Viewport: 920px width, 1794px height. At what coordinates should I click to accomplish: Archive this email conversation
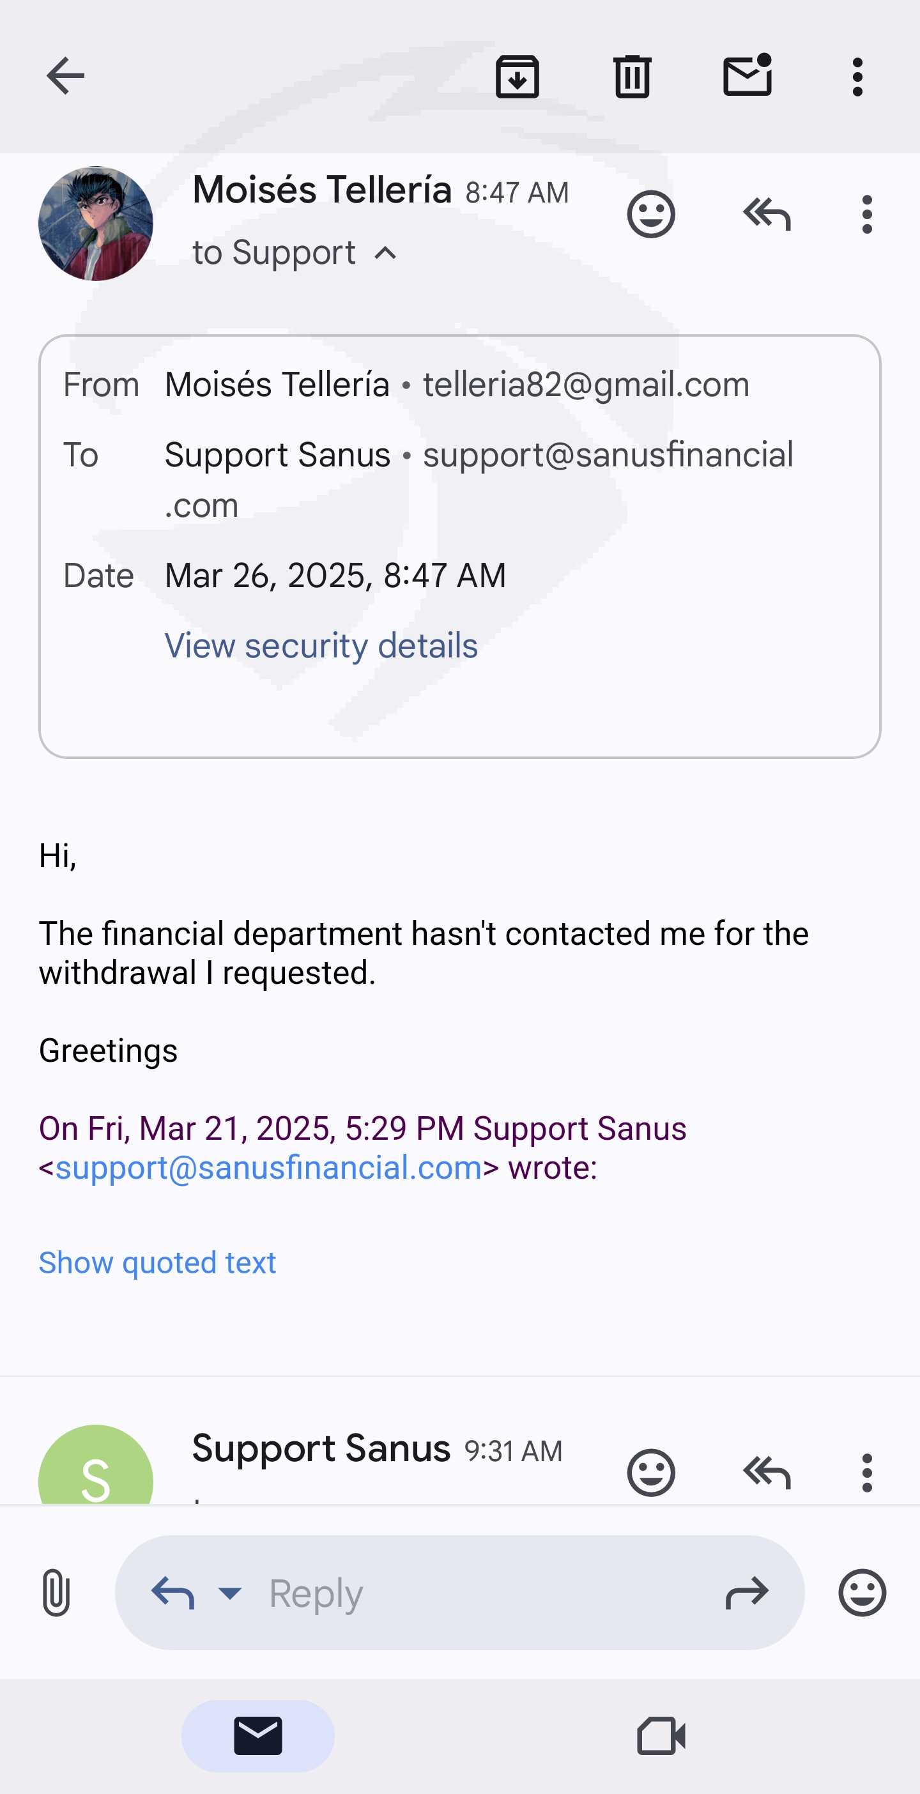517,76
